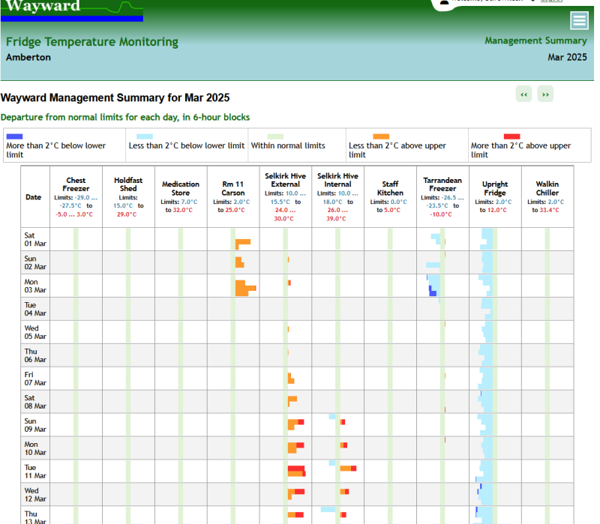The width and height of the screenshot is (600, 524).
Task: Click the orange legend swatch
Action: click(x=381, y=136)
